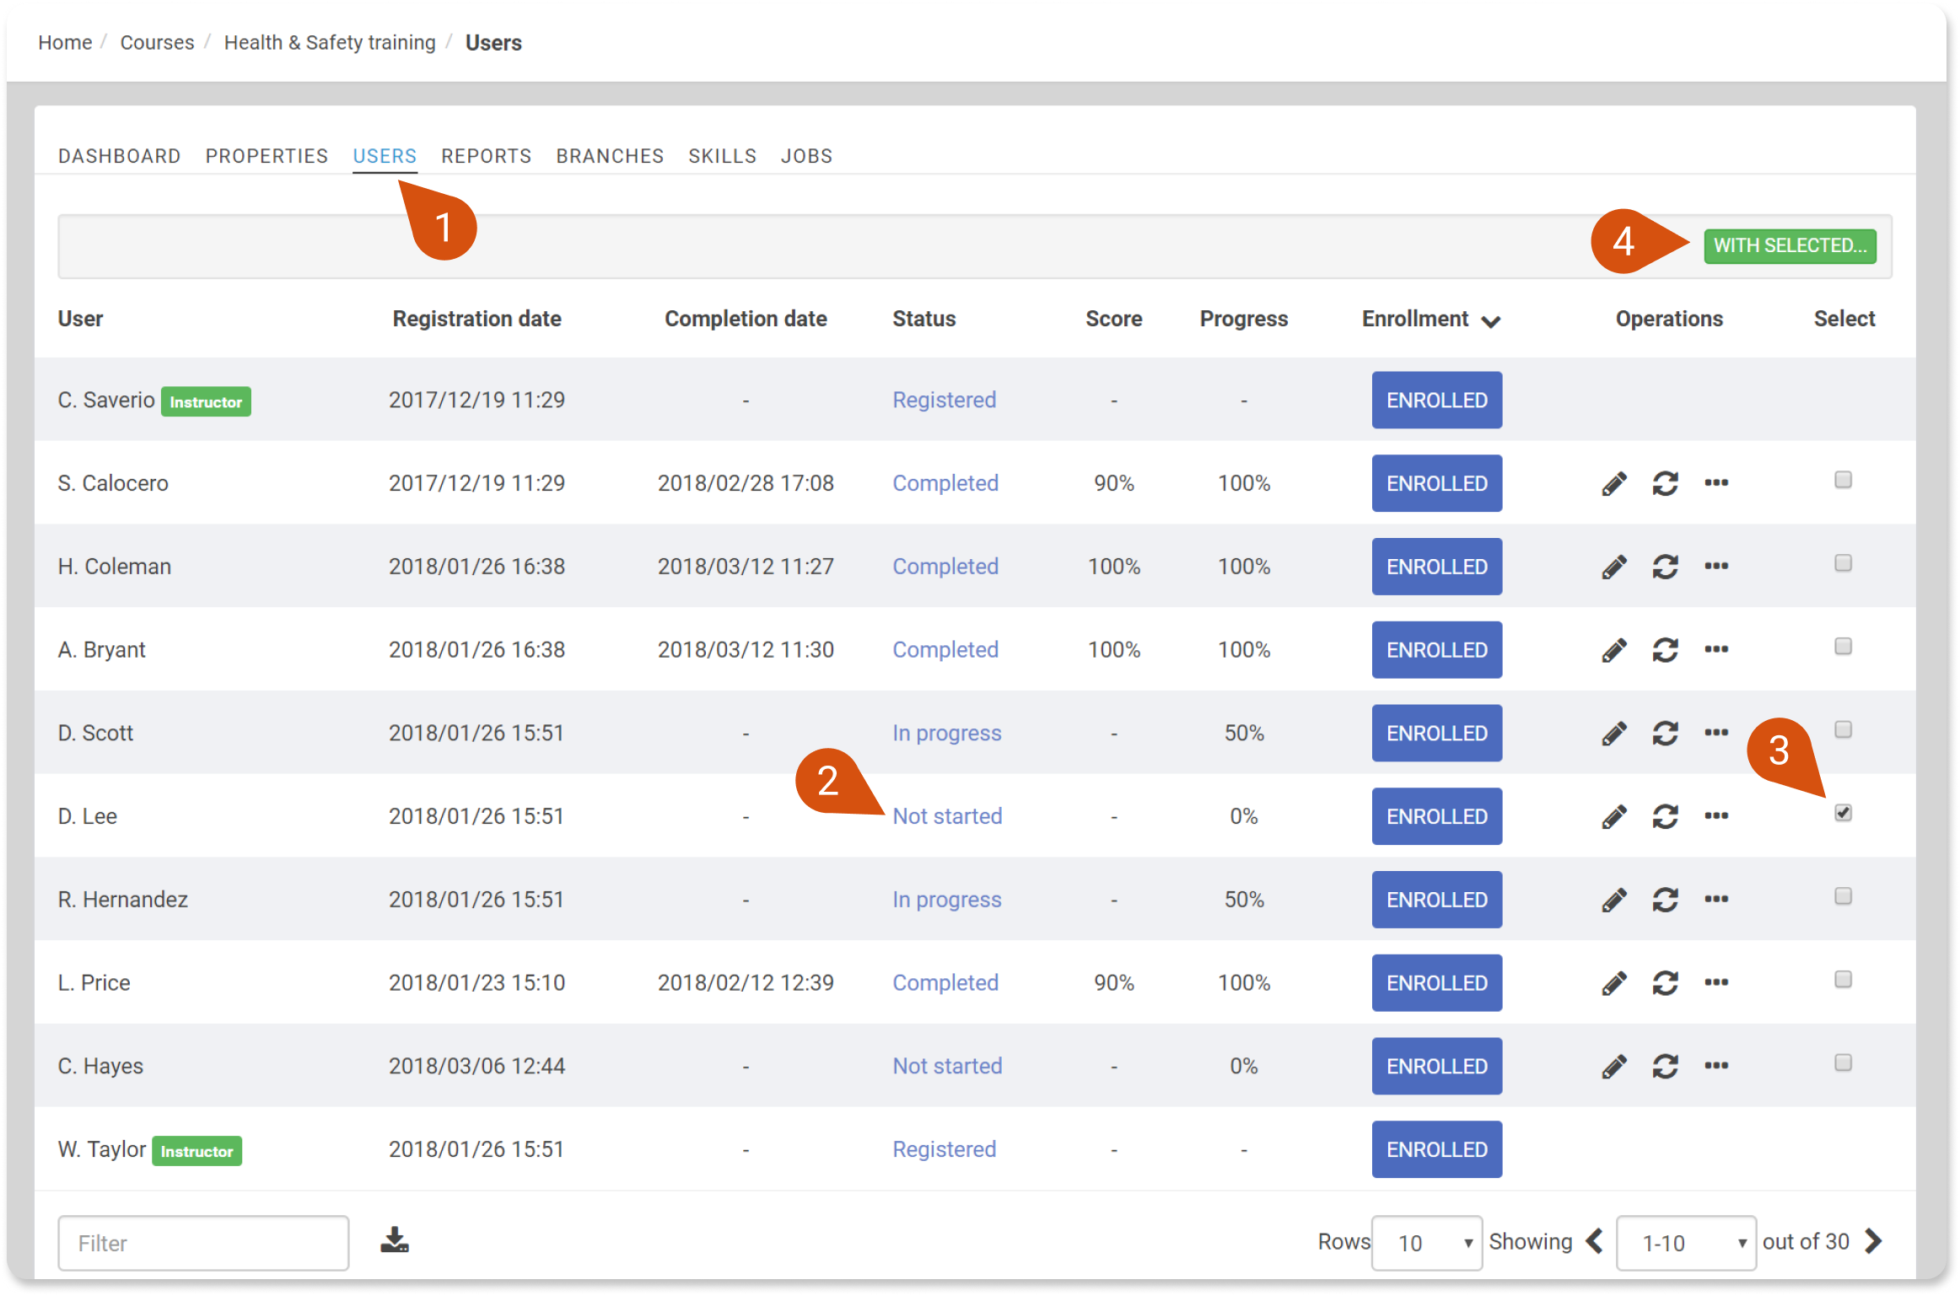
Task: Open the 1-10 page range dropdown
Action: [x=1686, y=1243]
